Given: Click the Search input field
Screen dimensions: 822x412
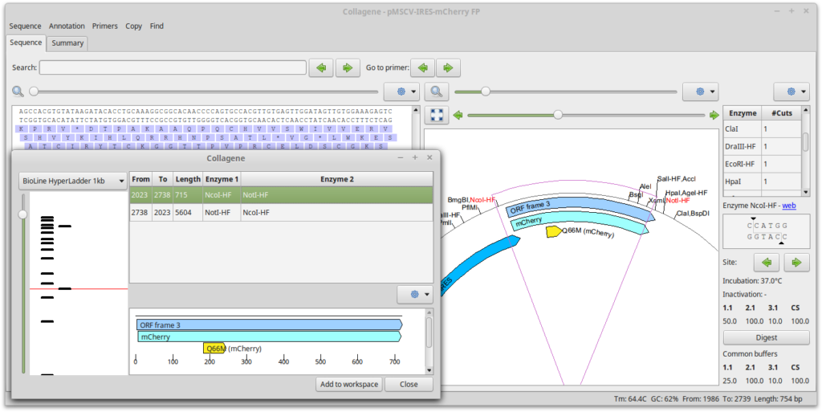Looking at the screenshot, I should click(173, 67).
